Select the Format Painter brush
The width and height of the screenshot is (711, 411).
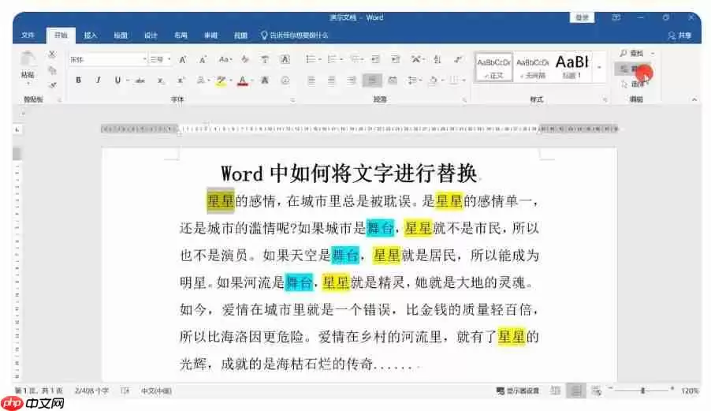(x=53, y=85)
